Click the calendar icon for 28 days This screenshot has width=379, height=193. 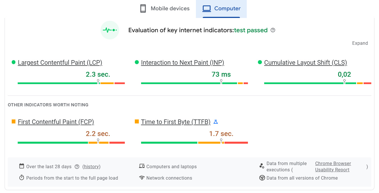[22, 166]
